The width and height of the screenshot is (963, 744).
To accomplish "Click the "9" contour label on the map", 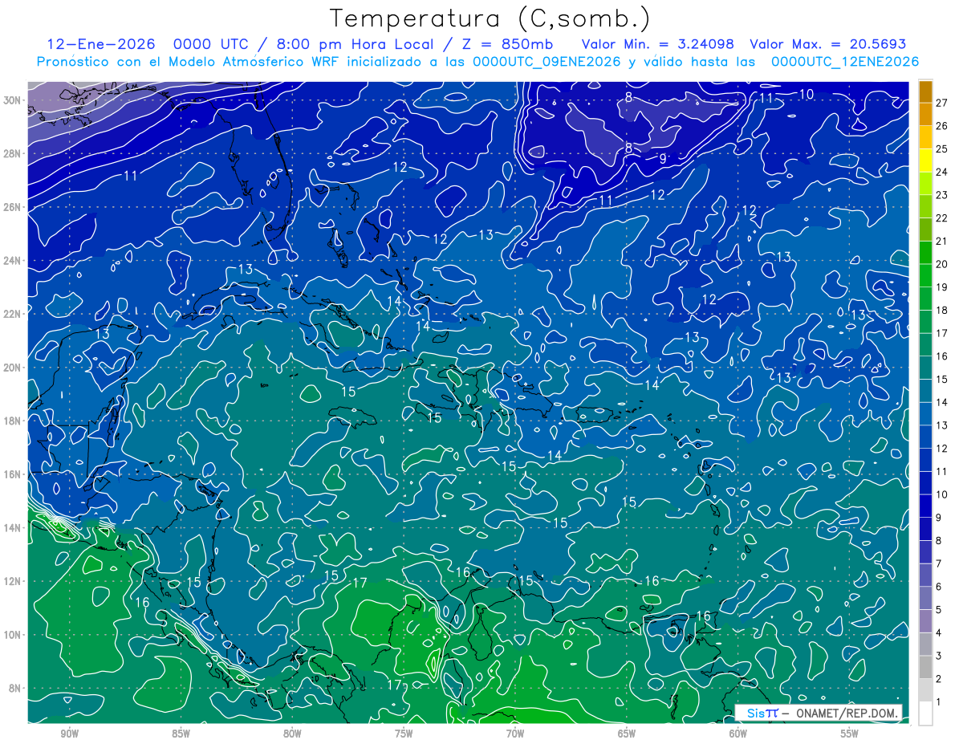I will pos(663,158).
